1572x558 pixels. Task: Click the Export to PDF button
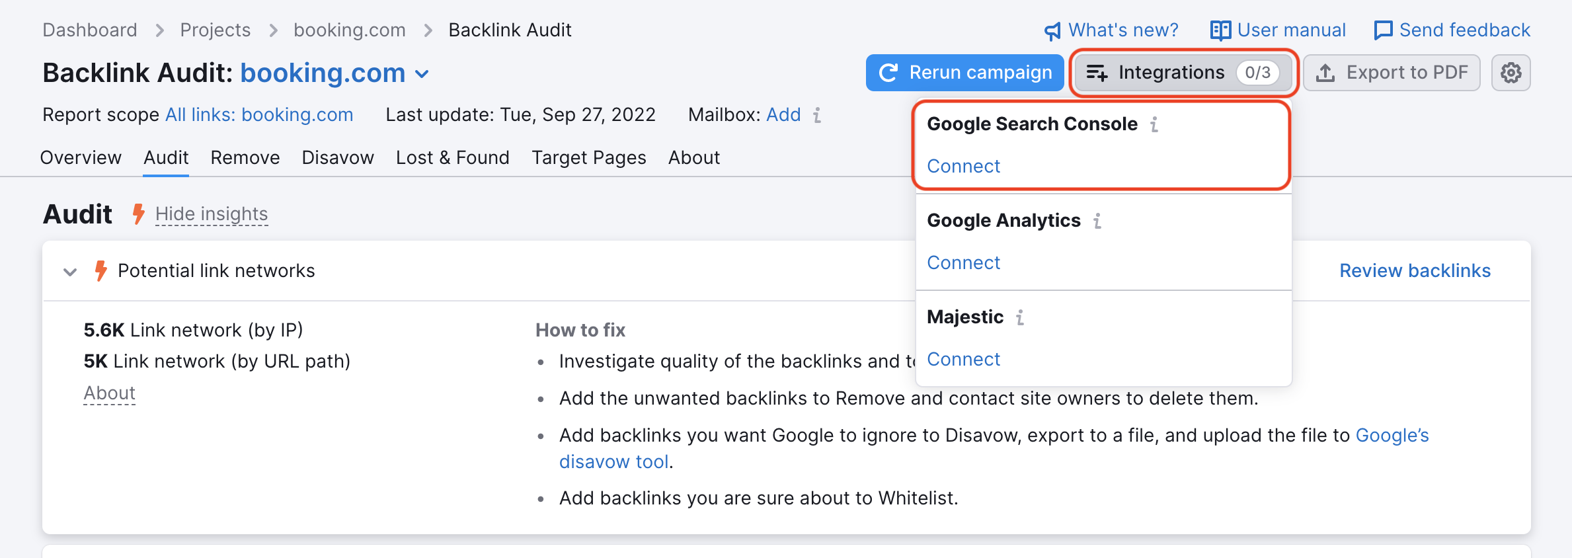point(1392,73)
